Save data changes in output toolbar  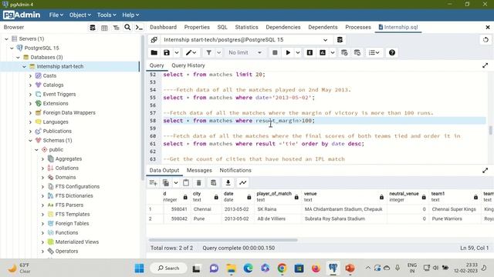[213, 183]
